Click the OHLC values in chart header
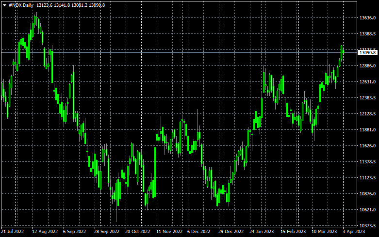This screenshot has width=379, height=237. point(77,5)
